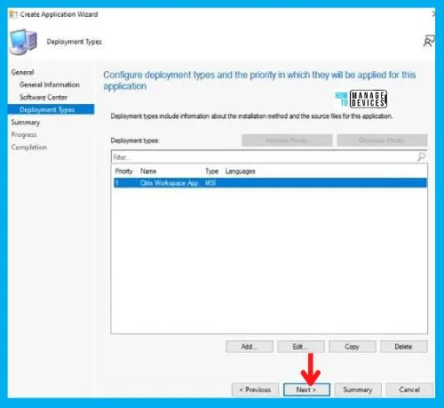Click Completion step in sidebar

click(x=29, y=148)
